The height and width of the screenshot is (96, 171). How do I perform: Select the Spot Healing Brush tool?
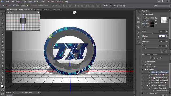(x=2, y=34)
